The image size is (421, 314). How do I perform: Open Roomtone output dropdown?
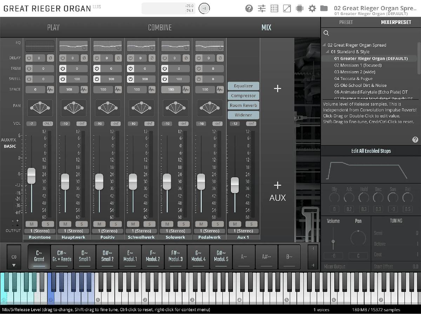tap(39, 231)
